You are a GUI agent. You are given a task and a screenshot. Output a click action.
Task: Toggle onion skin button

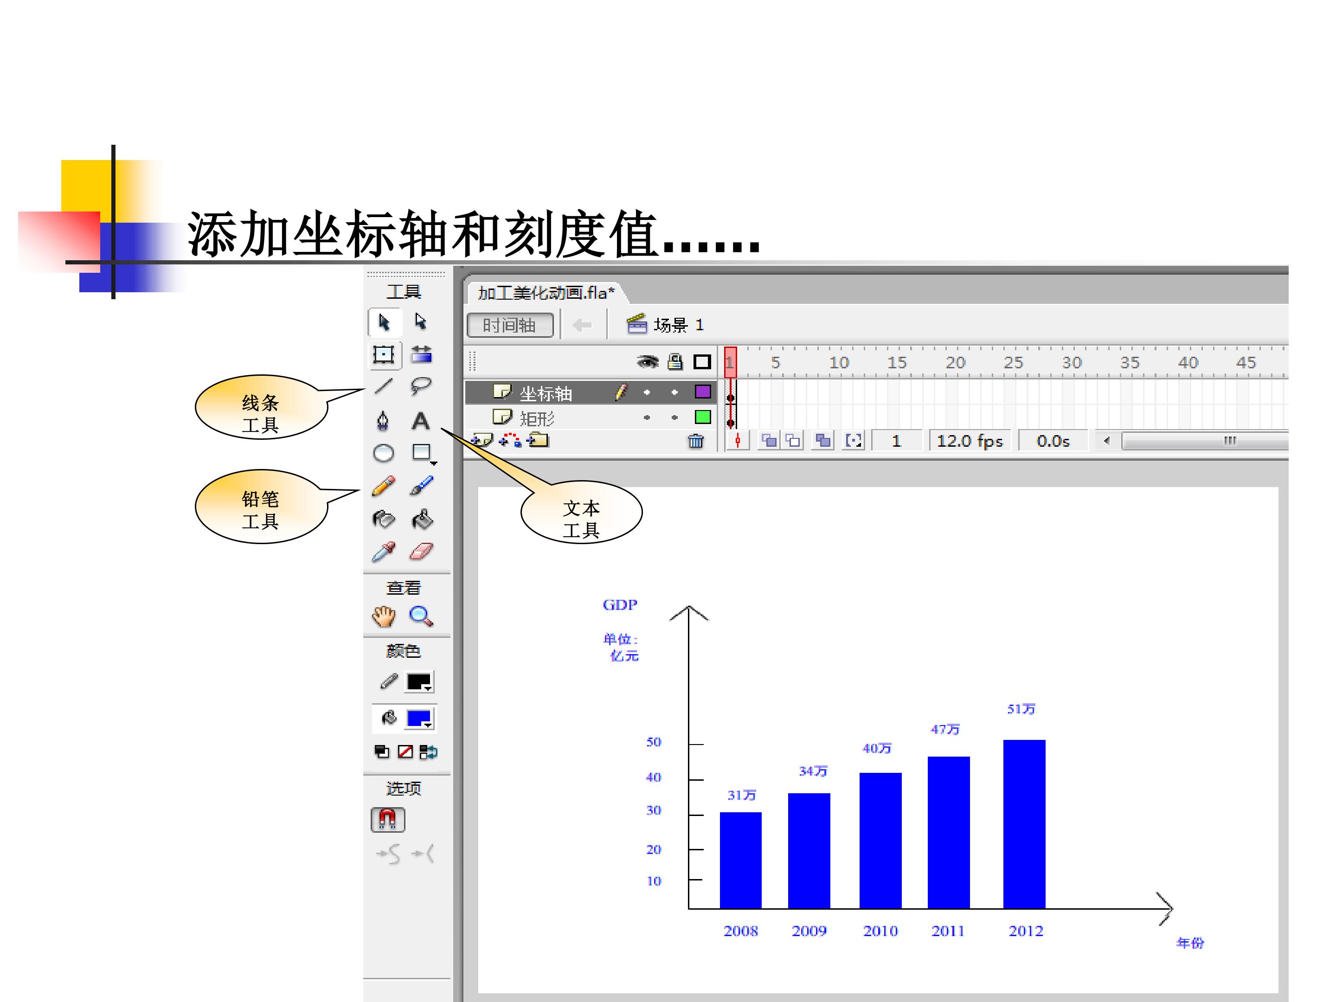(x=768, y=441)
